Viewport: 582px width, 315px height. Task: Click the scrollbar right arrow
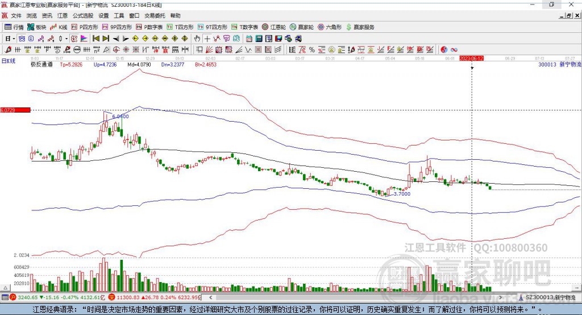[500, 297]
